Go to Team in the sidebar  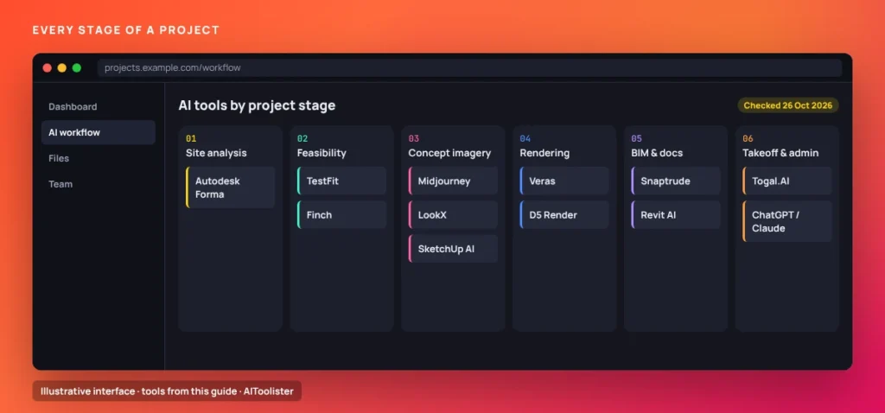(99, 184)
